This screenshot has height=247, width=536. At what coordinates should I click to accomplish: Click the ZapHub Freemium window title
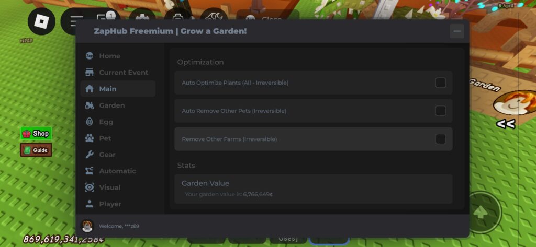[x=170, y=31]
